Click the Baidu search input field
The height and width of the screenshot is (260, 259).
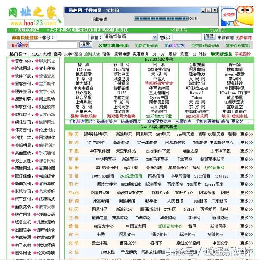coord(53,45)
